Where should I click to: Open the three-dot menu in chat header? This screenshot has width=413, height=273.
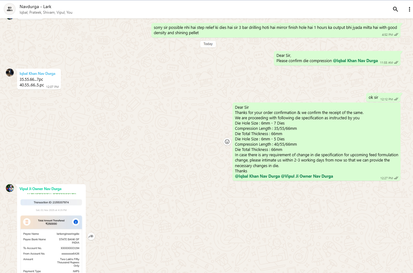[409, 9]
